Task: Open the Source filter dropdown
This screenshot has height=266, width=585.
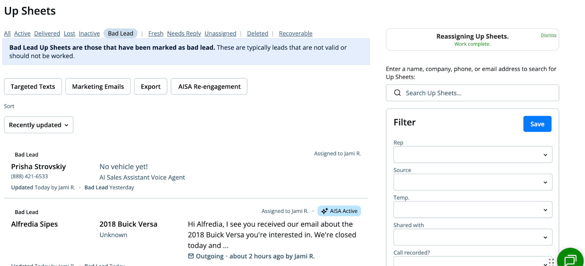Action: click(473, 182)
